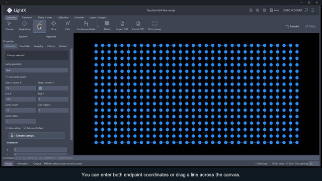
Task: Toggle the Ortho move checkbox
Action: pos(270,163)
